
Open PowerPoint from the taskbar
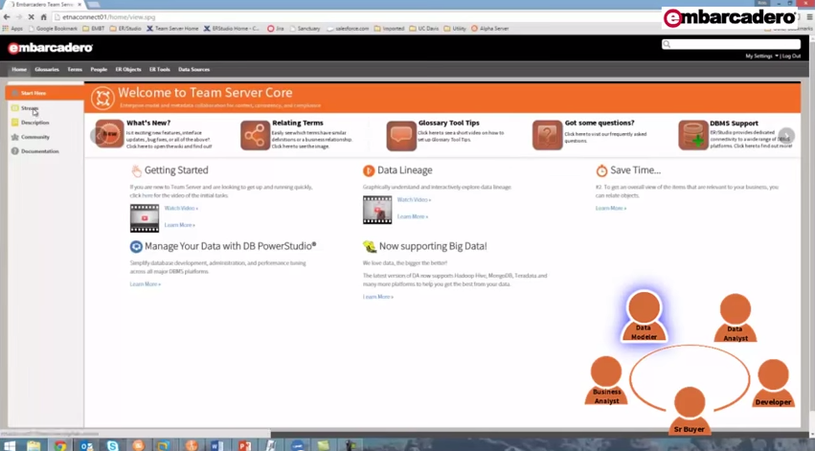[244, 445]
